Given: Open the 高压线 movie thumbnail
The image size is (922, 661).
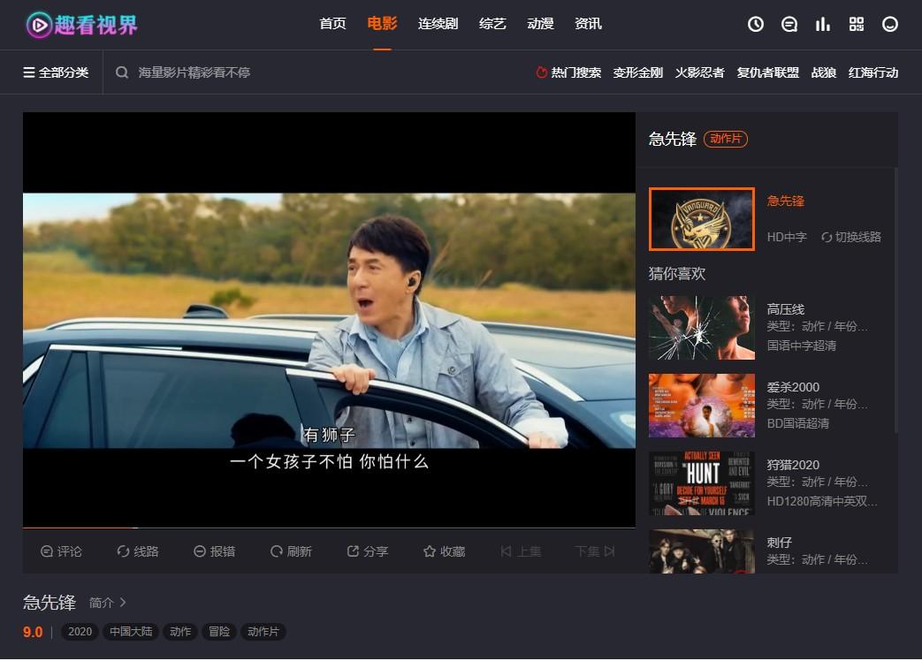Looking at the screenshot, I should [702, 327].
